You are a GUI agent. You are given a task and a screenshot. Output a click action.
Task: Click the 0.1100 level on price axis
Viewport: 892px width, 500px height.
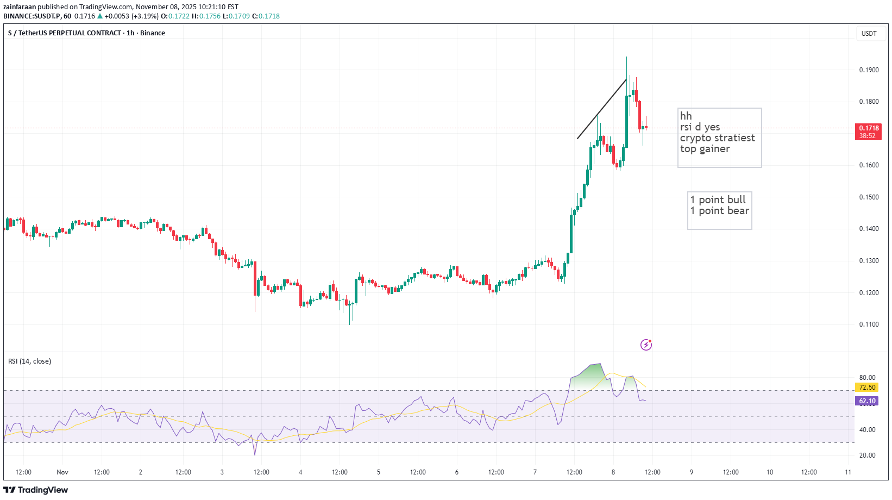point(869,324)
